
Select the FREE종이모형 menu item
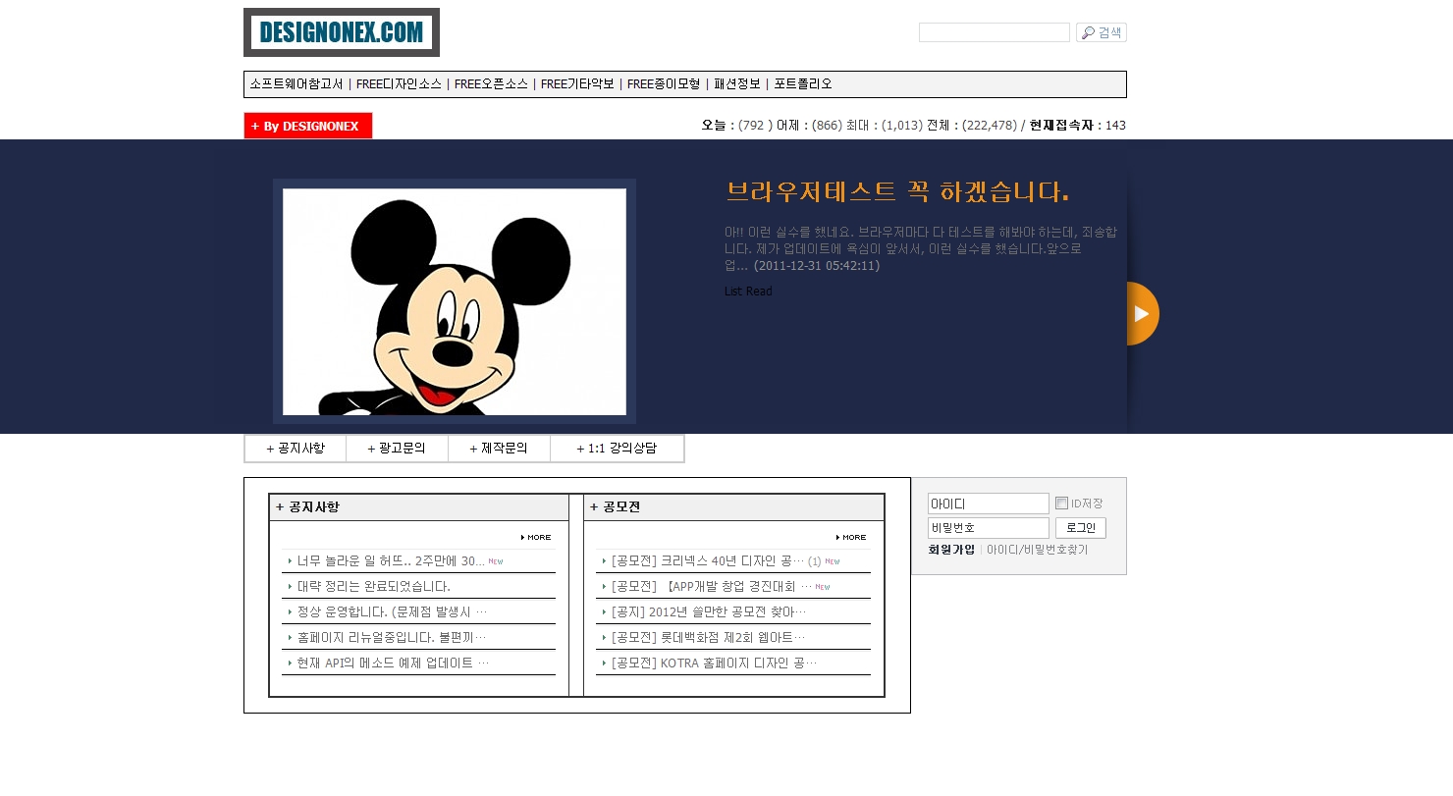664,84
